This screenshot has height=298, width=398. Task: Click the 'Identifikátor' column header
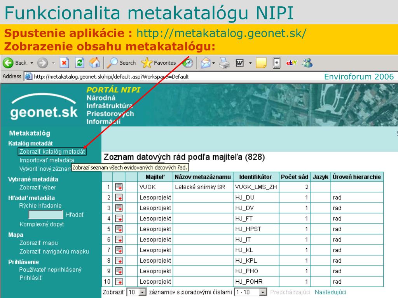tap(255, 177)
